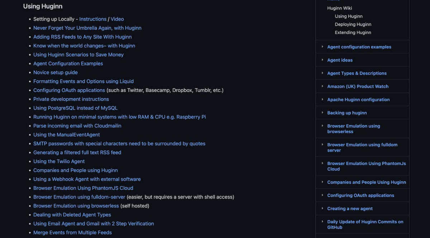Open Know when the world changes link
This screenshot has height=238, width=430.
click(84, 46)
